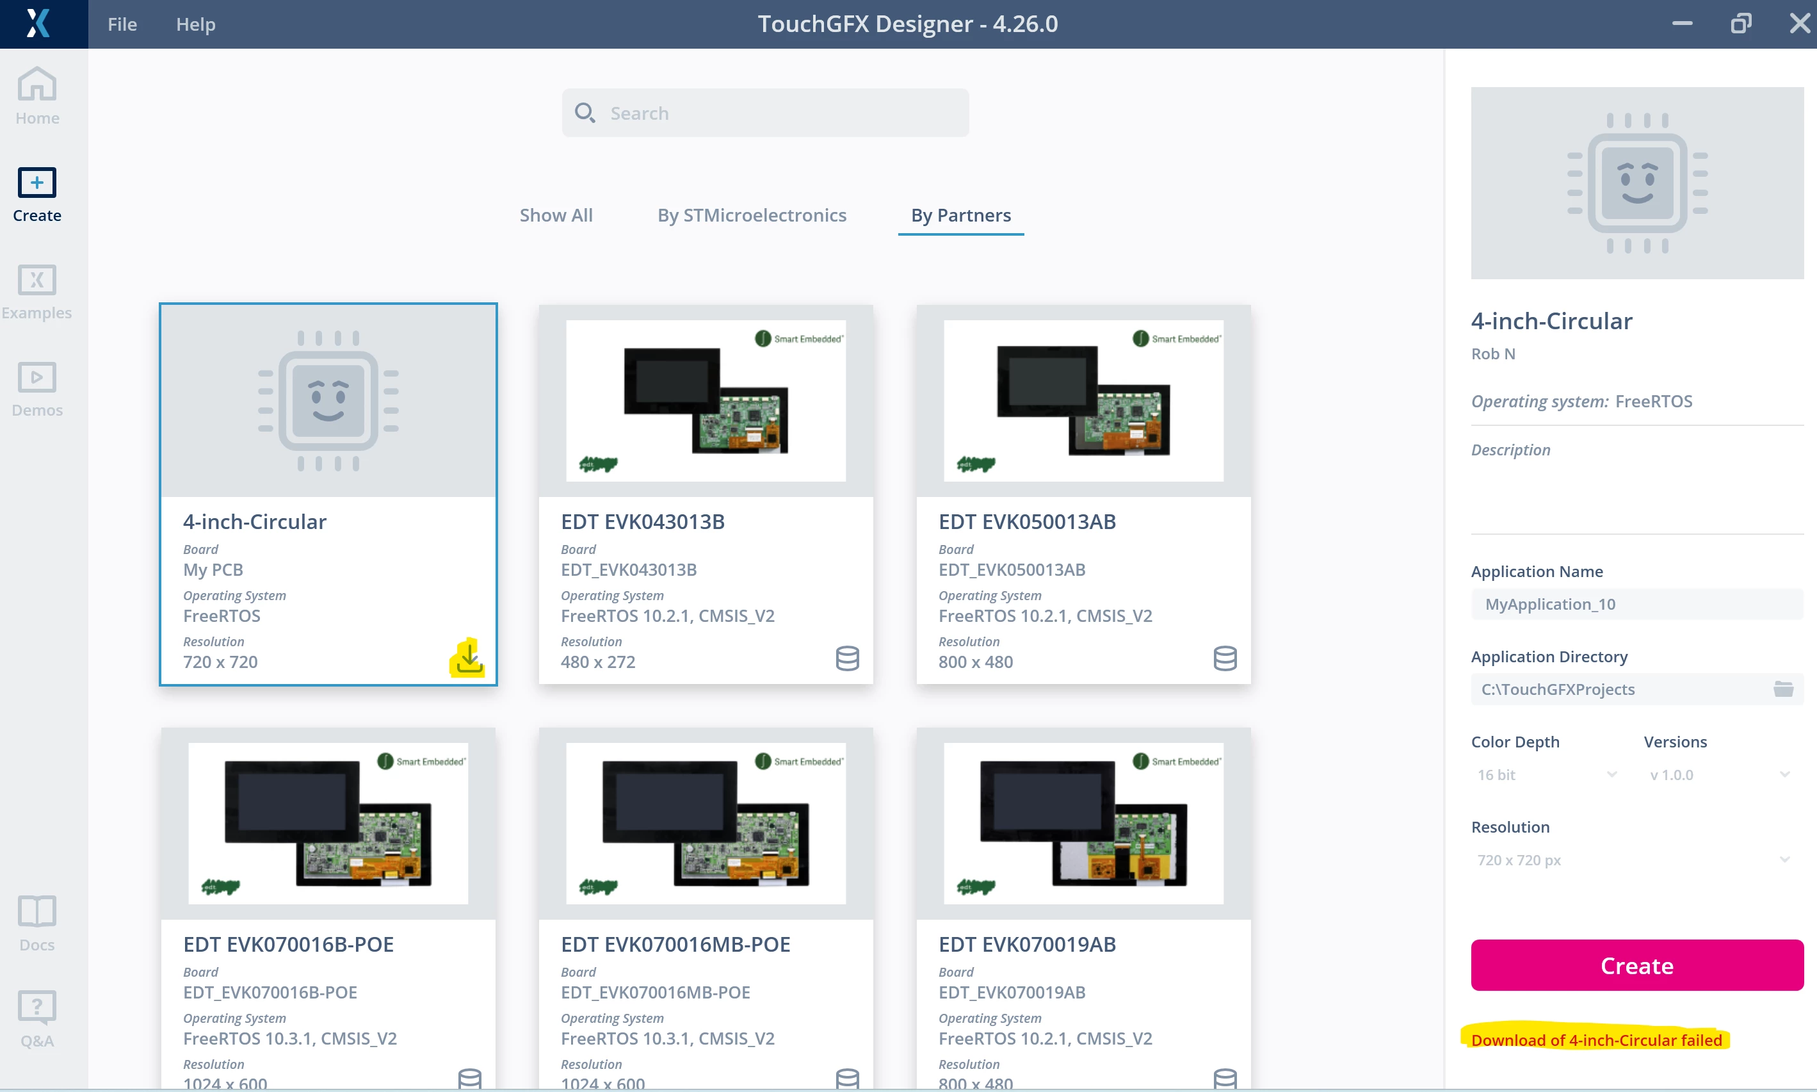This screenshot has width=1817, height=1092.
Task: Click the TouchGFX X logo icon
Action: click(38, 24)
